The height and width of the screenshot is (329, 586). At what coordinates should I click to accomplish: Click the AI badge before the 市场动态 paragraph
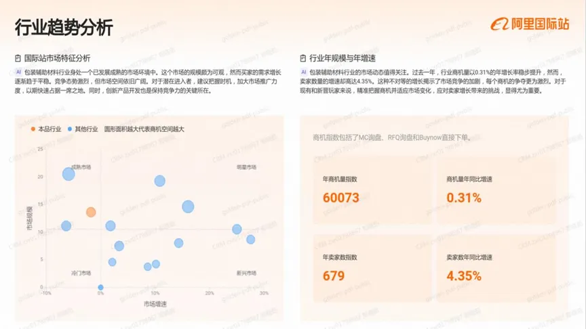click(303, 72)
